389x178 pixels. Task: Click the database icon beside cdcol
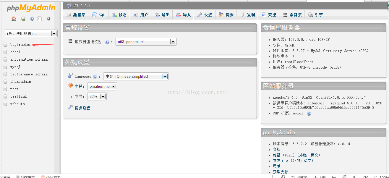point(5,52)
